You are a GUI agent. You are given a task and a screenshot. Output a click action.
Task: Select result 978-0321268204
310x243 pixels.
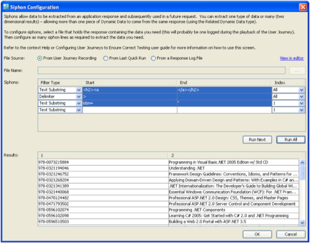pyautogui.click(x=103, y=180)
